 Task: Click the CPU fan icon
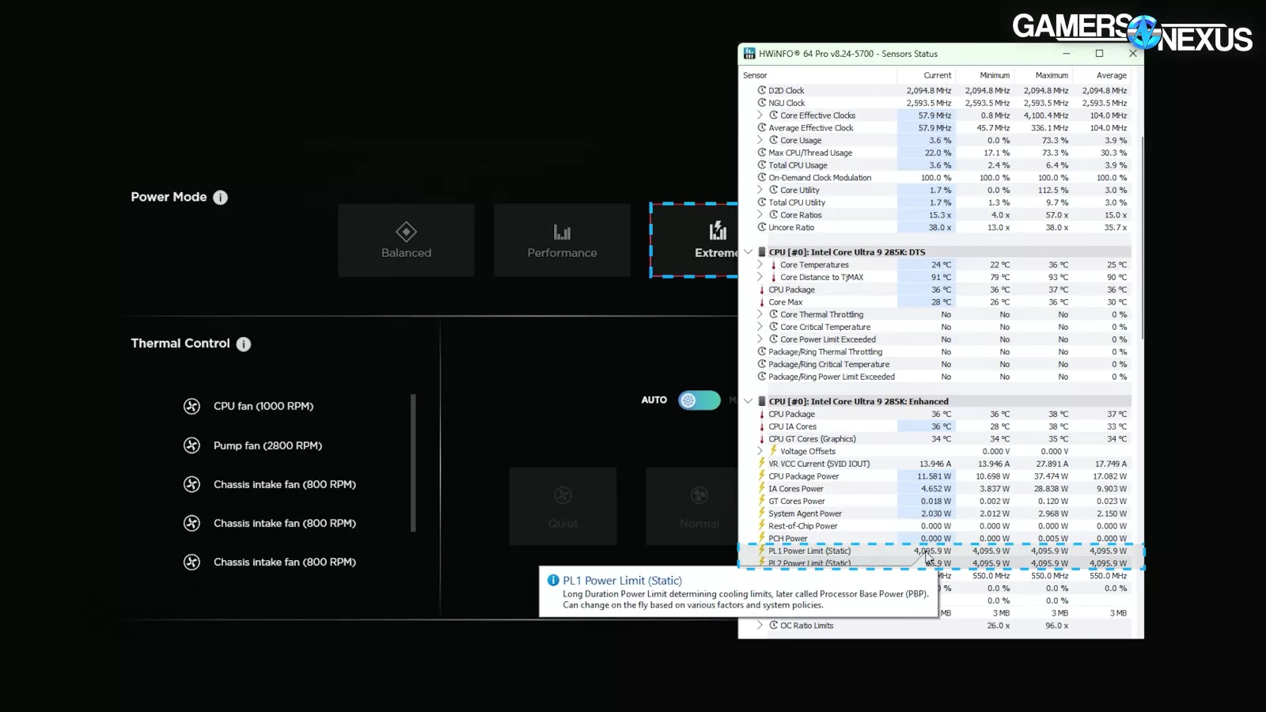[191, 407]
